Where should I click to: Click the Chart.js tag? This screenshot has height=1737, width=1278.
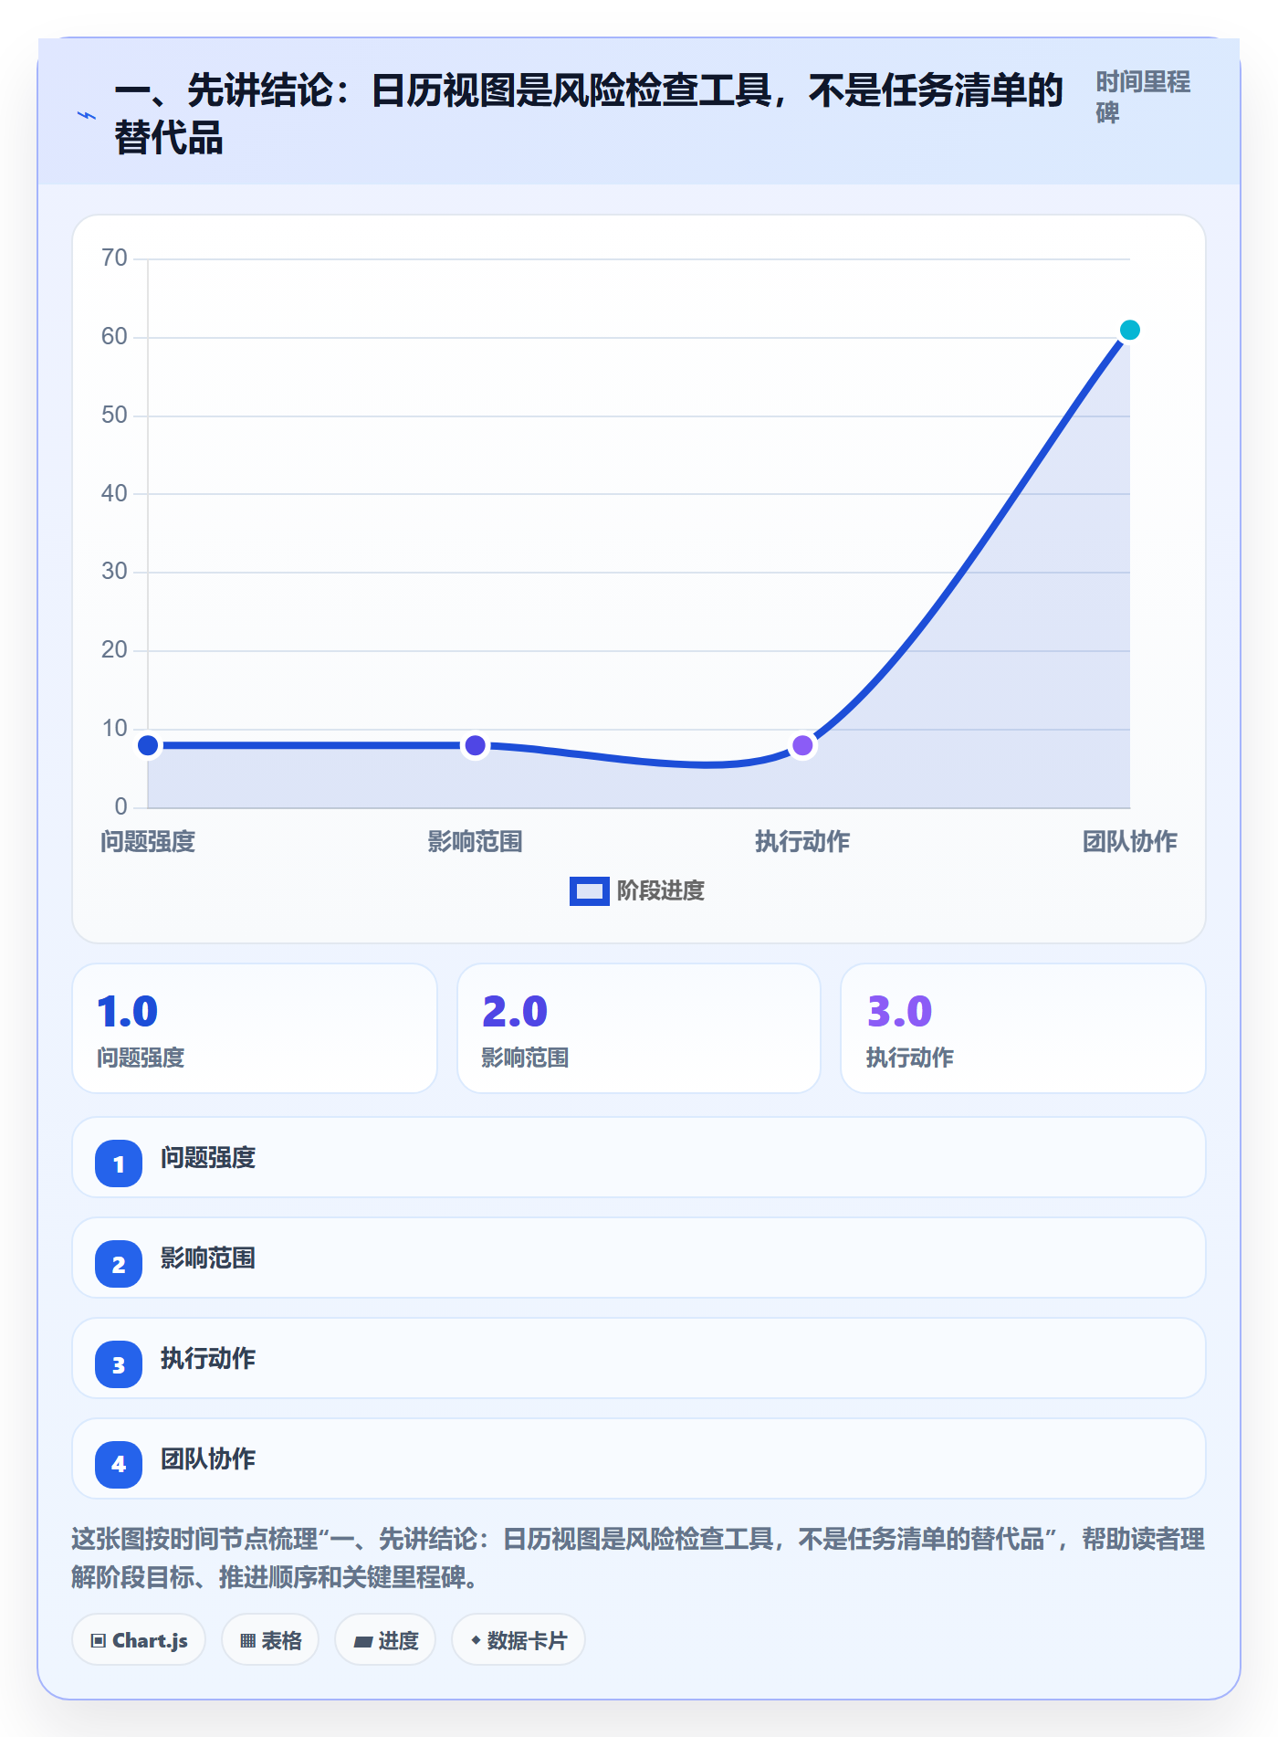[x=139, y=1640]
